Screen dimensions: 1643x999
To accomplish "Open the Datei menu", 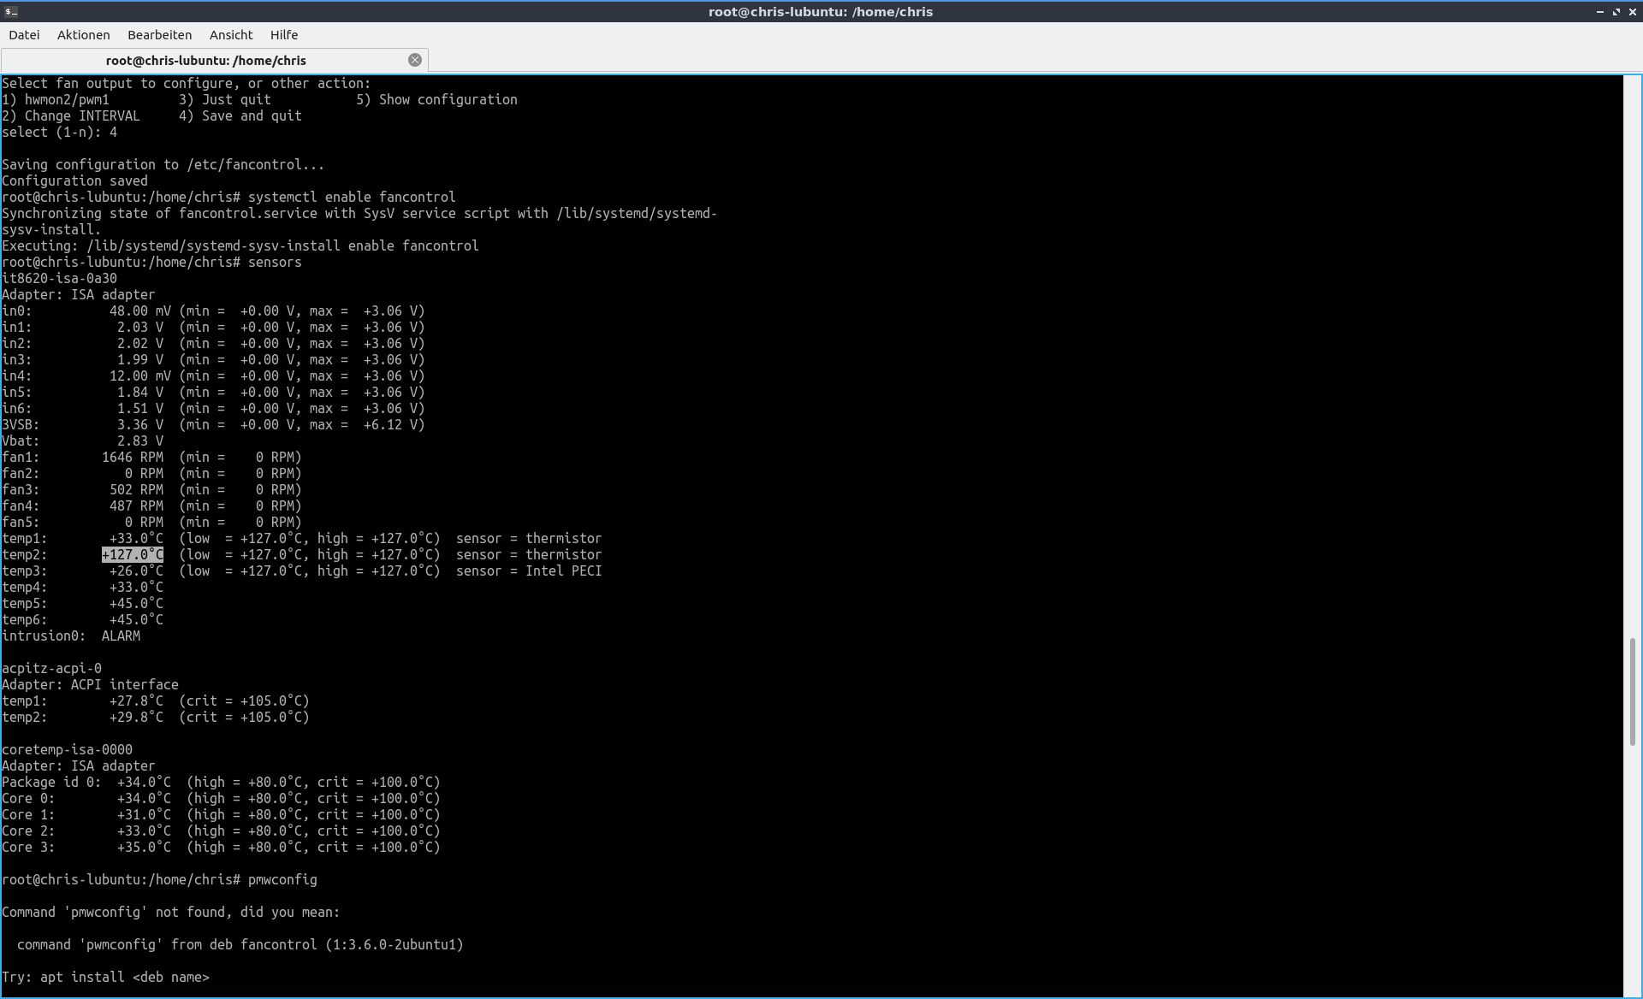I will [x=24, y=35].
